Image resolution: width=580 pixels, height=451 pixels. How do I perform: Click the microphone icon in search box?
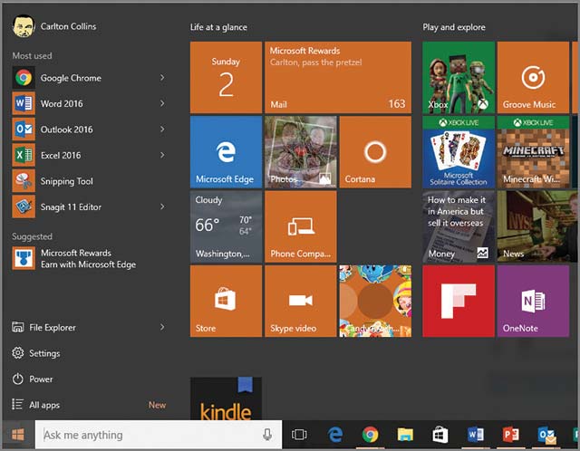click(x=267, y=435)
